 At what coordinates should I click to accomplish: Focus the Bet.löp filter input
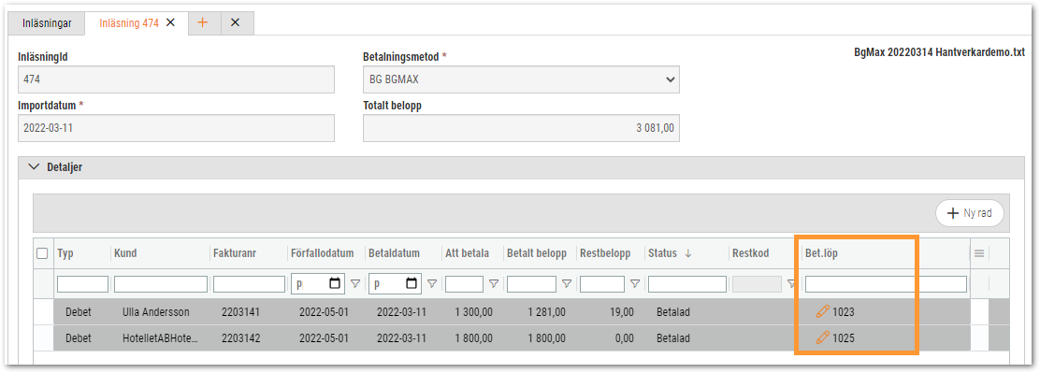click(886, 283)
